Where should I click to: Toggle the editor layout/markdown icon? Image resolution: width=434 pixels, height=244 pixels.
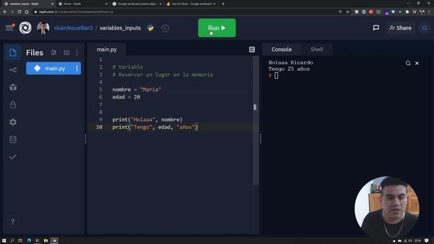coord(252,49)
